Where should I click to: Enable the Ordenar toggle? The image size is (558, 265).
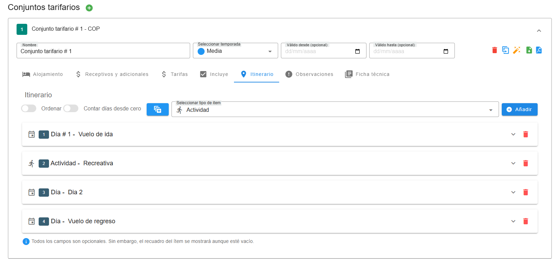pyautogui.click(x=29, y=109)
